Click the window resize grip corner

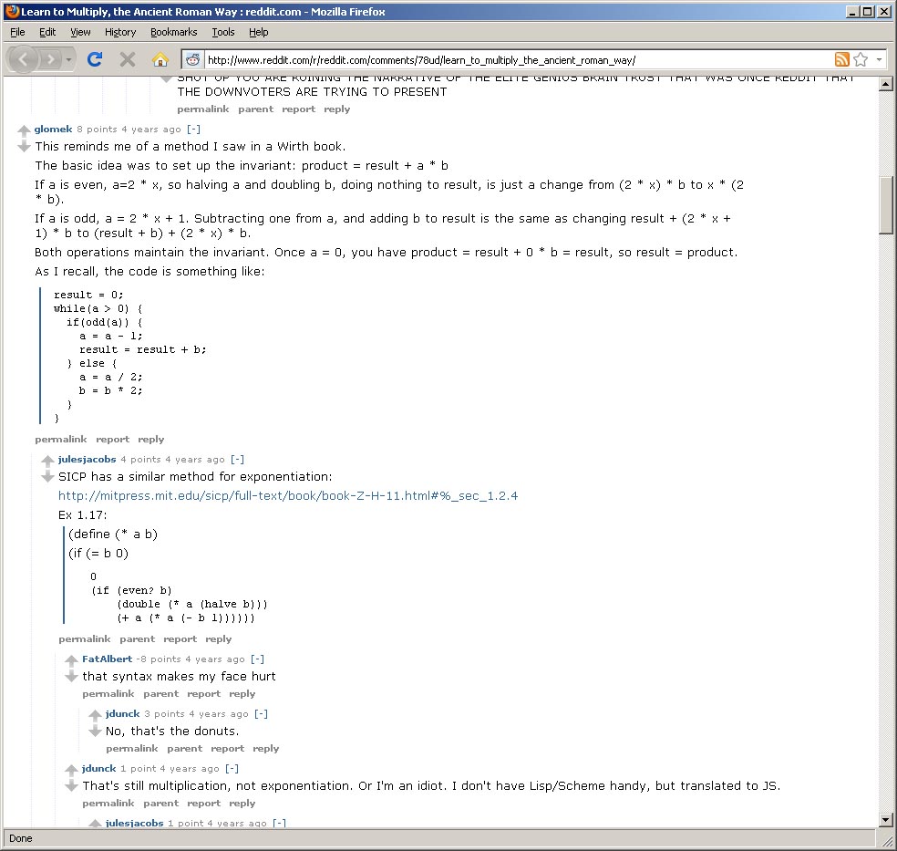886,839
